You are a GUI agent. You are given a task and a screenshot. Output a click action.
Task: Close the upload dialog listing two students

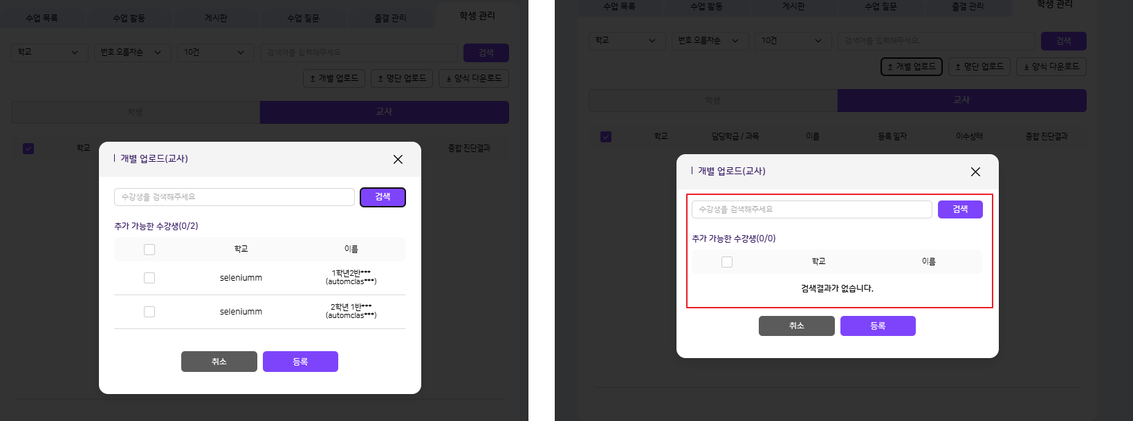tap(398, 159)
